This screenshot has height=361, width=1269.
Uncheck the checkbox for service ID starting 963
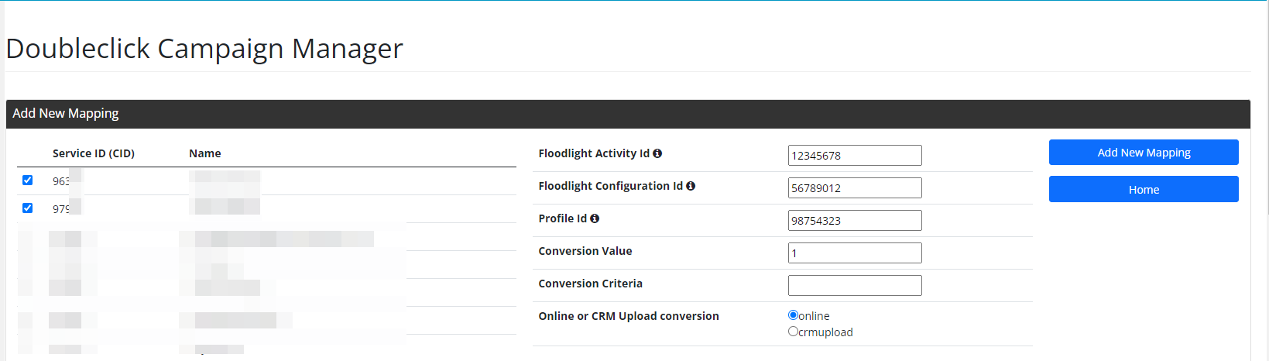[x=28, y=180]
